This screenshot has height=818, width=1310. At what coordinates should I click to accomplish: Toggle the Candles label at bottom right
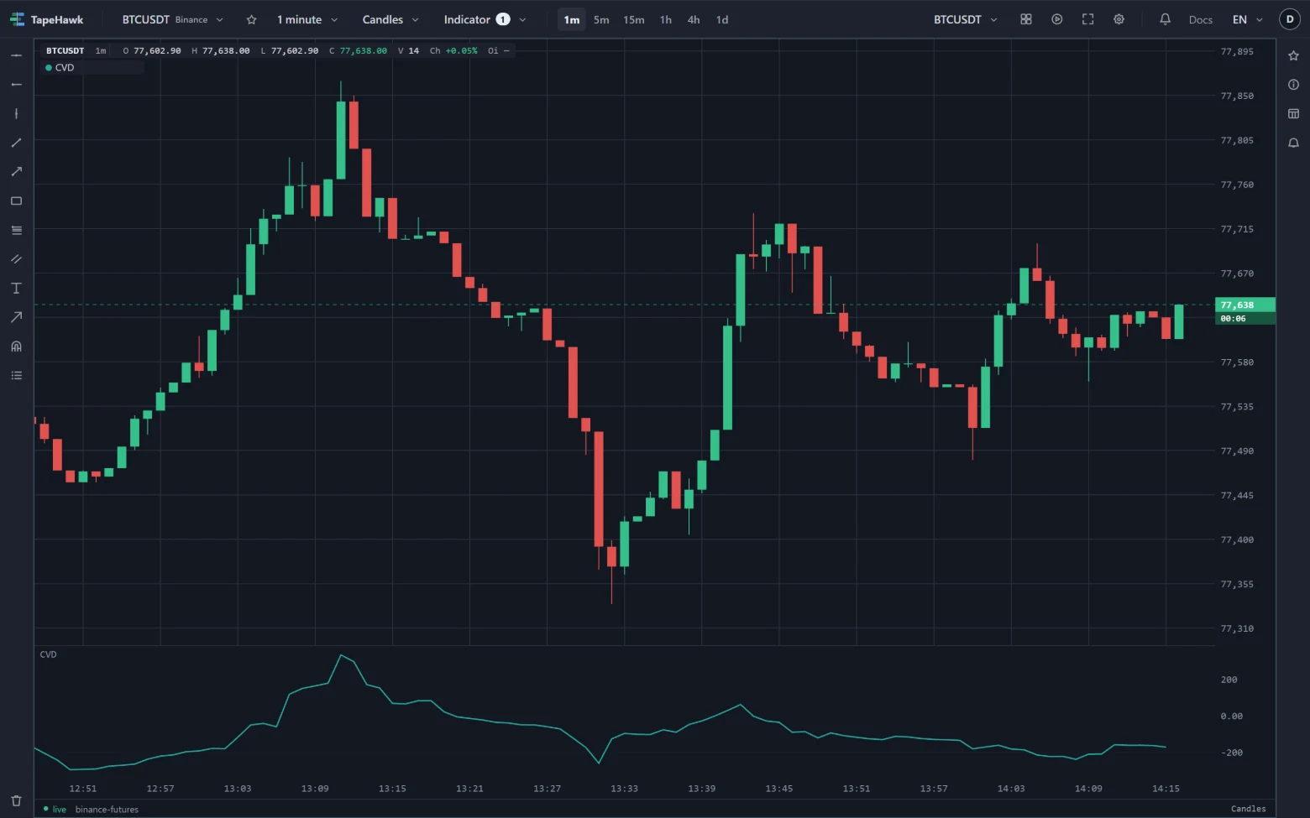coord(1248,809)
